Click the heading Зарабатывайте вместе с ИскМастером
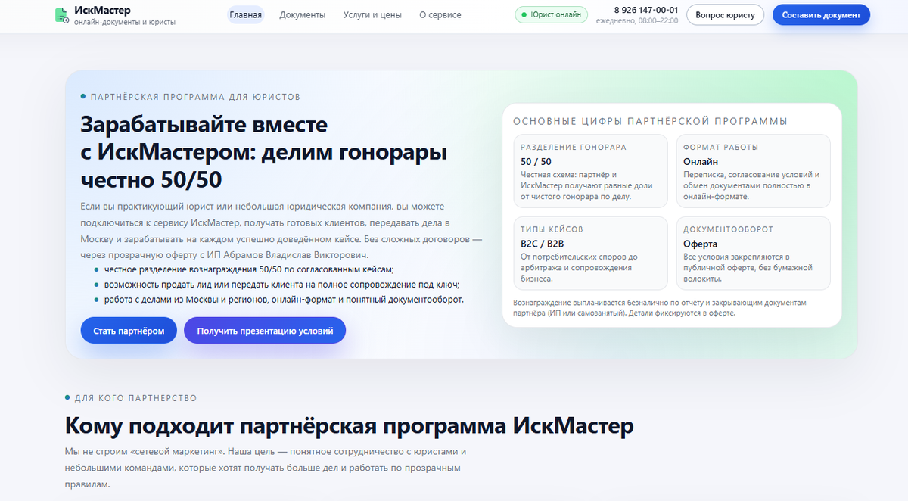The image size is (908, 501). coord(264,153)
